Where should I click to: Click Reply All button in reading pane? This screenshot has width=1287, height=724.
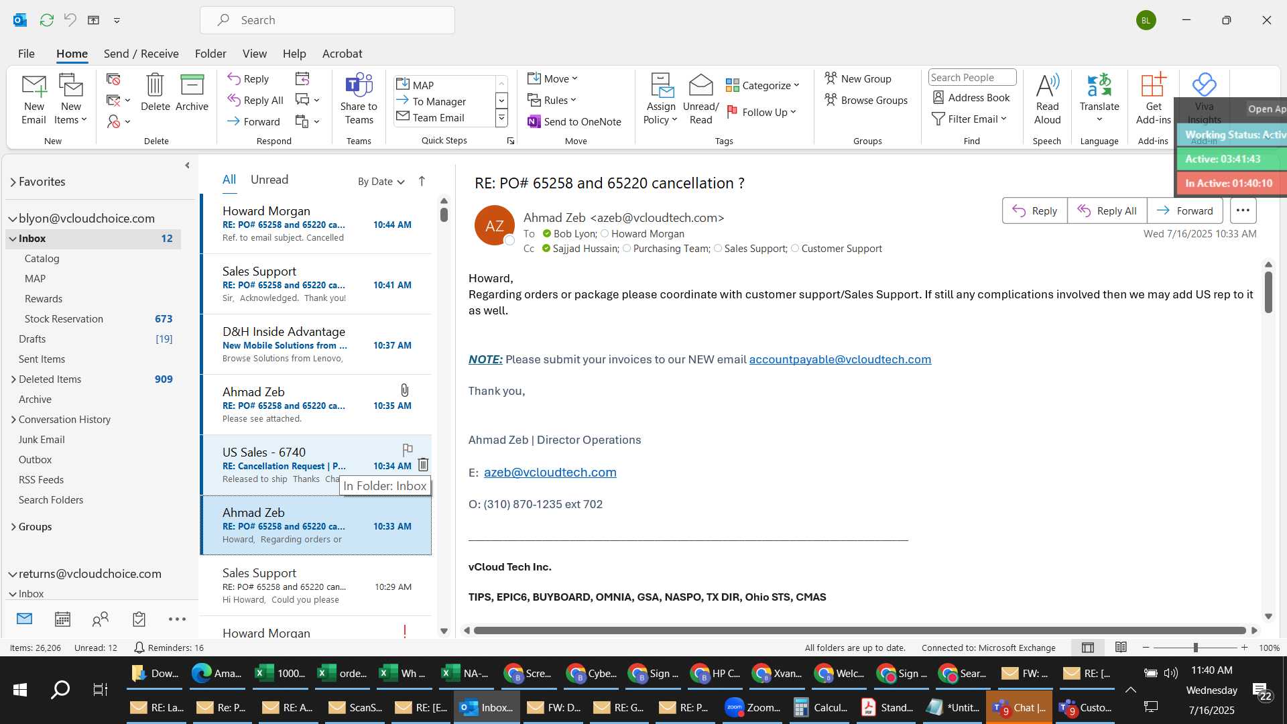click(x=1107, y=210)
